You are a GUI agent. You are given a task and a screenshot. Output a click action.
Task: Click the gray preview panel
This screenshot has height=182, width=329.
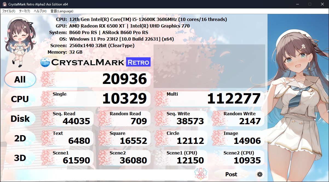[209, 66]
